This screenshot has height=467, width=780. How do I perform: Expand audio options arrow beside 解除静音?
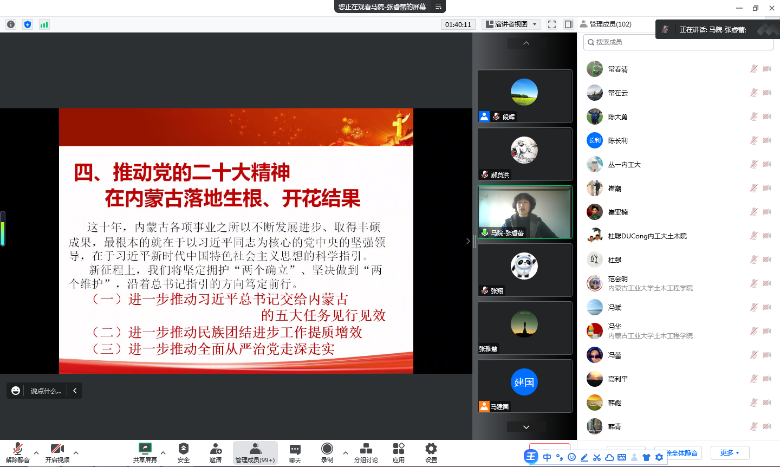[x=36, y=452]
